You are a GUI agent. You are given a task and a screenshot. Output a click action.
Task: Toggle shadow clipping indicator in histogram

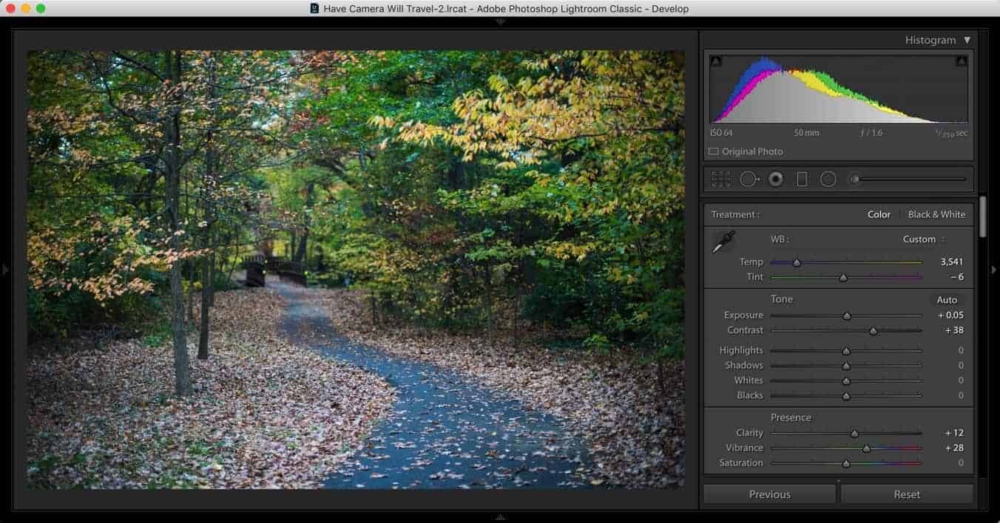click(x=715, y=61)
